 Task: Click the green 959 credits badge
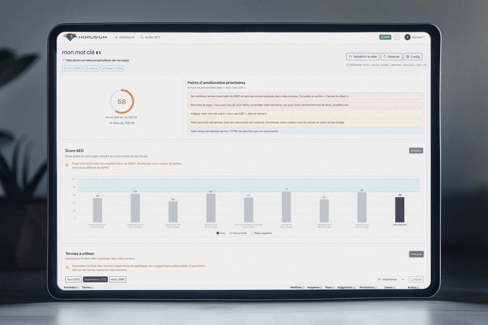[x=385, y=37]
